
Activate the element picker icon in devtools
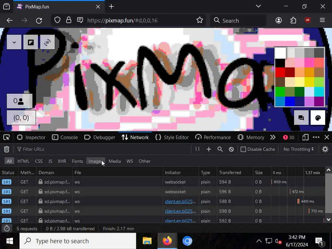[x=6, y=137]
